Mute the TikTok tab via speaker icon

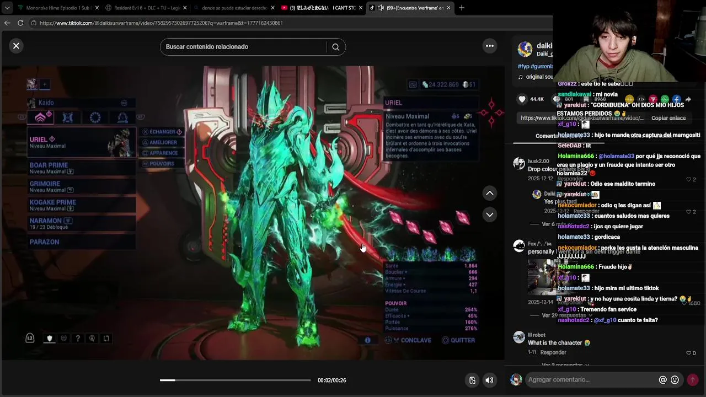point(381,8)
